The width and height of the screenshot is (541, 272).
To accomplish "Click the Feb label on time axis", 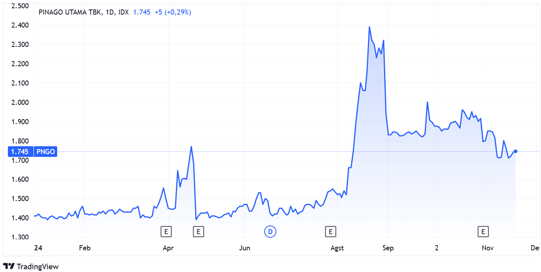I will 85,248.
